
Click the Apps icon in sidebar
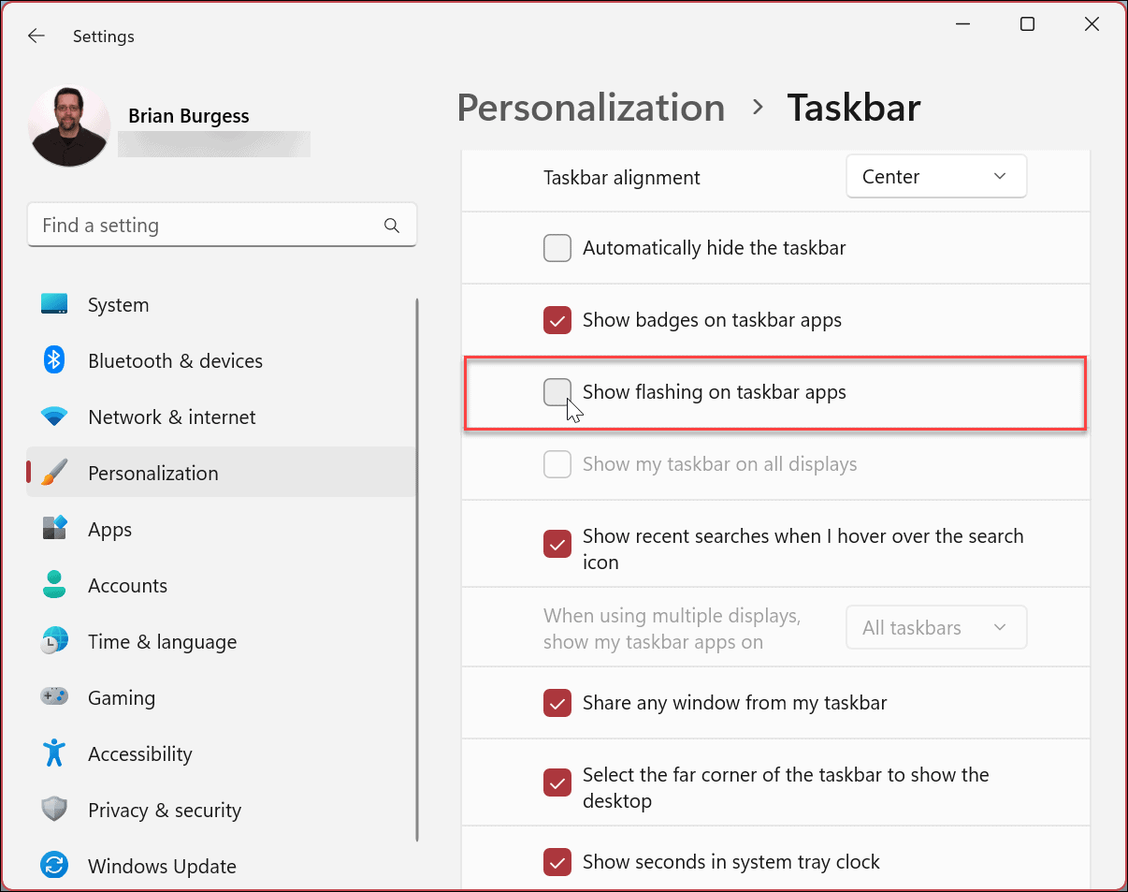point(54,529)
